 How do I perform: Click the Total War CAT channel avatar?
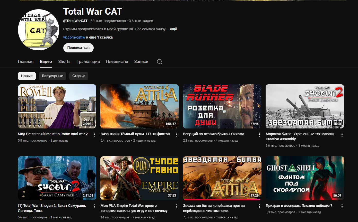pos(39,30)
